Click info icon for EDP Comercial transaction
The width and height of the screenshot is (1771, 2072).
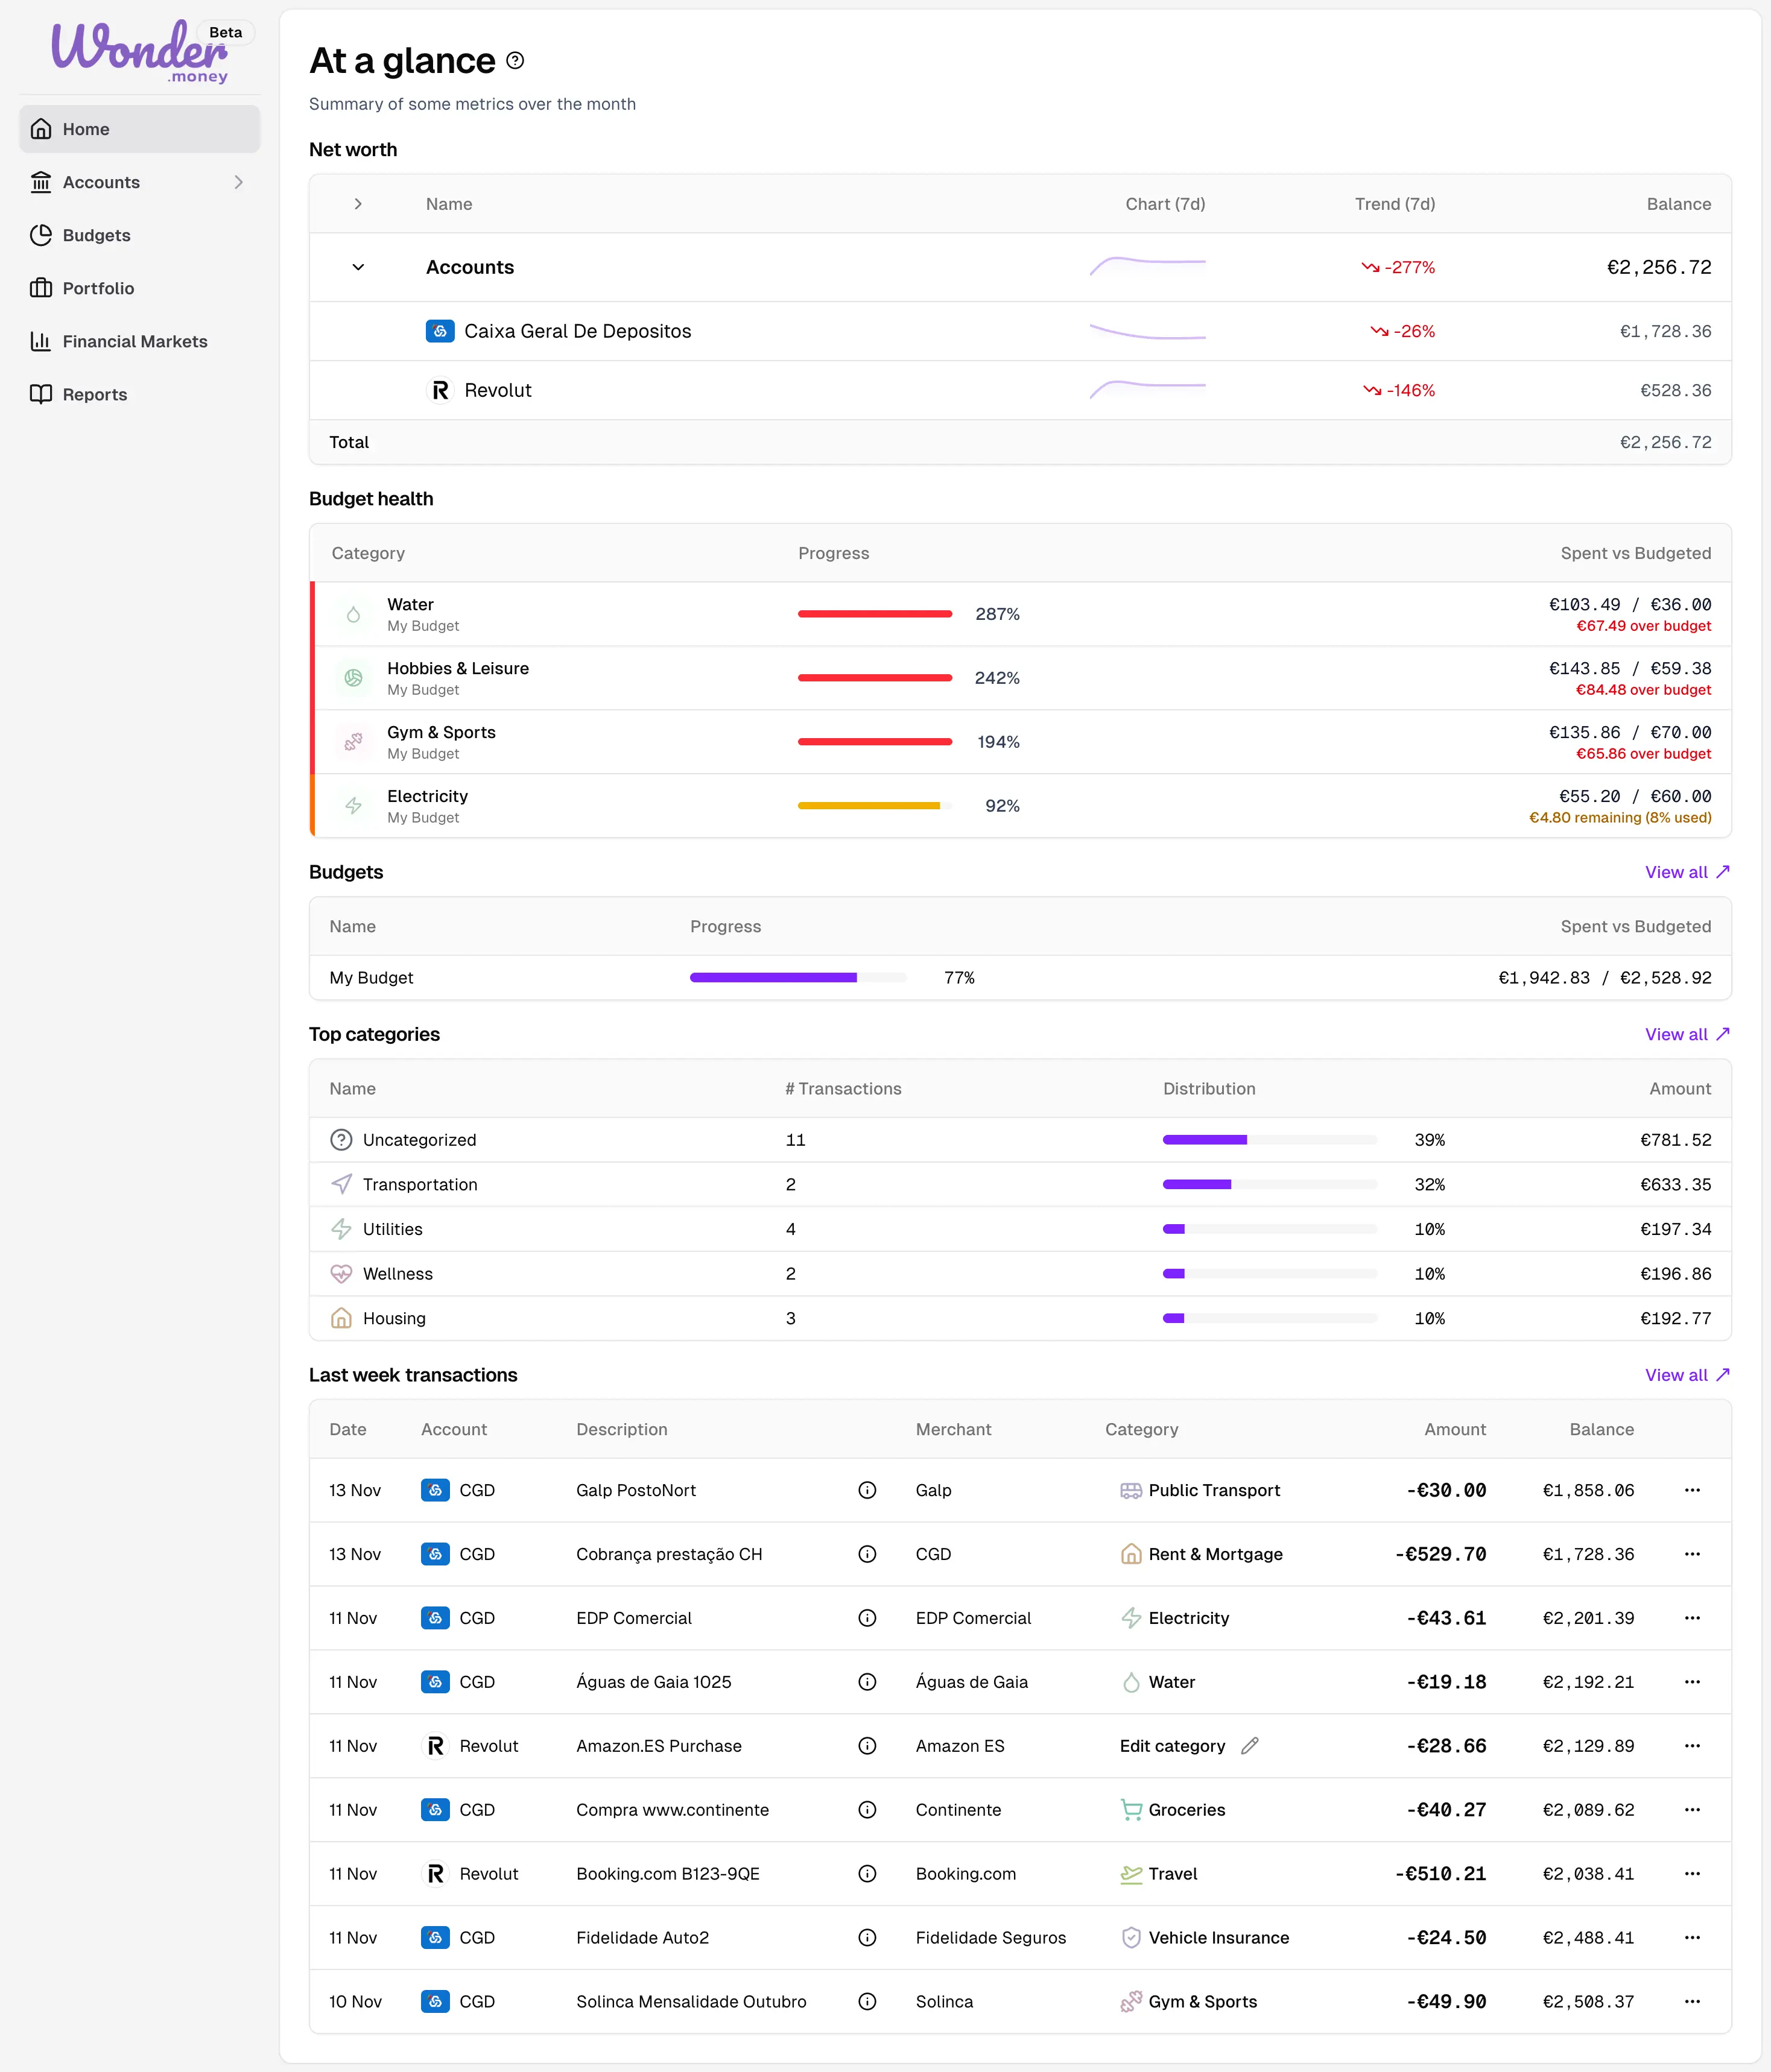click(866, 1618)
